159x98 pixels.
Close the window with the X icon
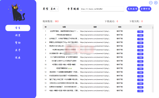click(156, 3)
